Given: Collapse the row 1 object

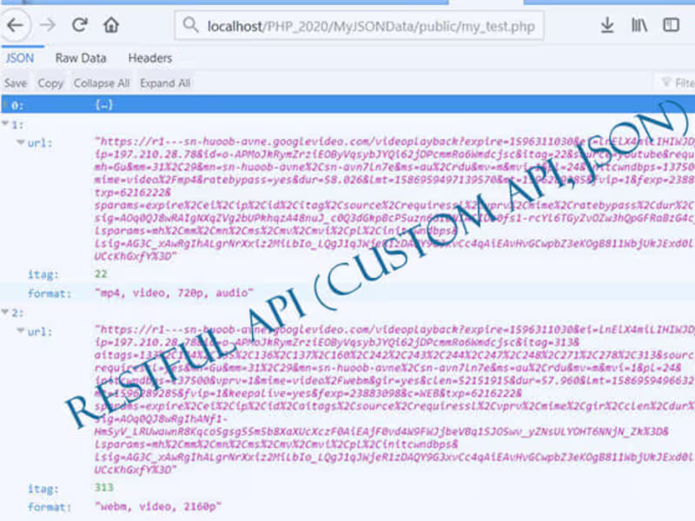Looking at the screenshot, I should 5,123.
